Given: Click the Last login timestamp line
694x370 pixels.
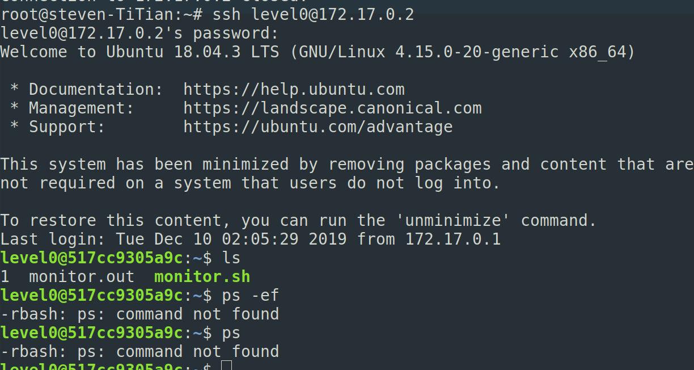Looking at the screenshot, I should point(251,239).
